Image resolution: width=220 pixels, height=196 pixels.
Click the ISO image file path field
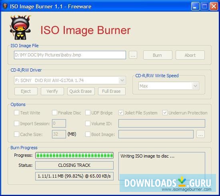click(x=70, y=55)
